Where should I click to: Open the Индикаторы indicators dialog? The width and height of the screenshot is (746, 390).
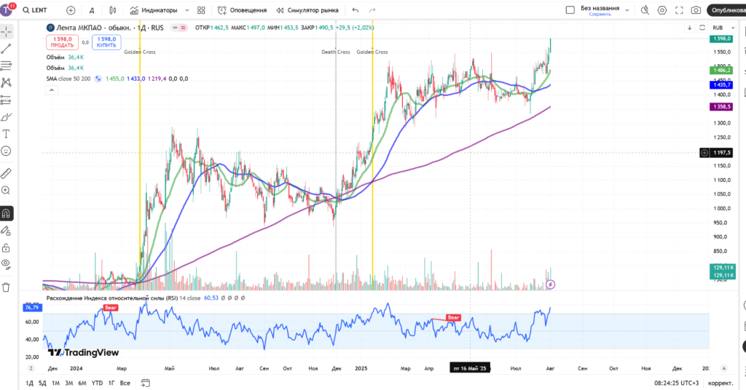(154, 10)
